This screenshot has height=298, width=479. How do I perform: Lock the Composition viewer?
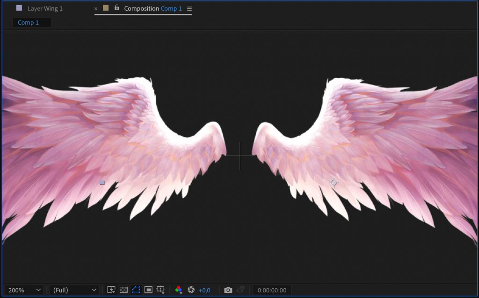click(117, 8)
